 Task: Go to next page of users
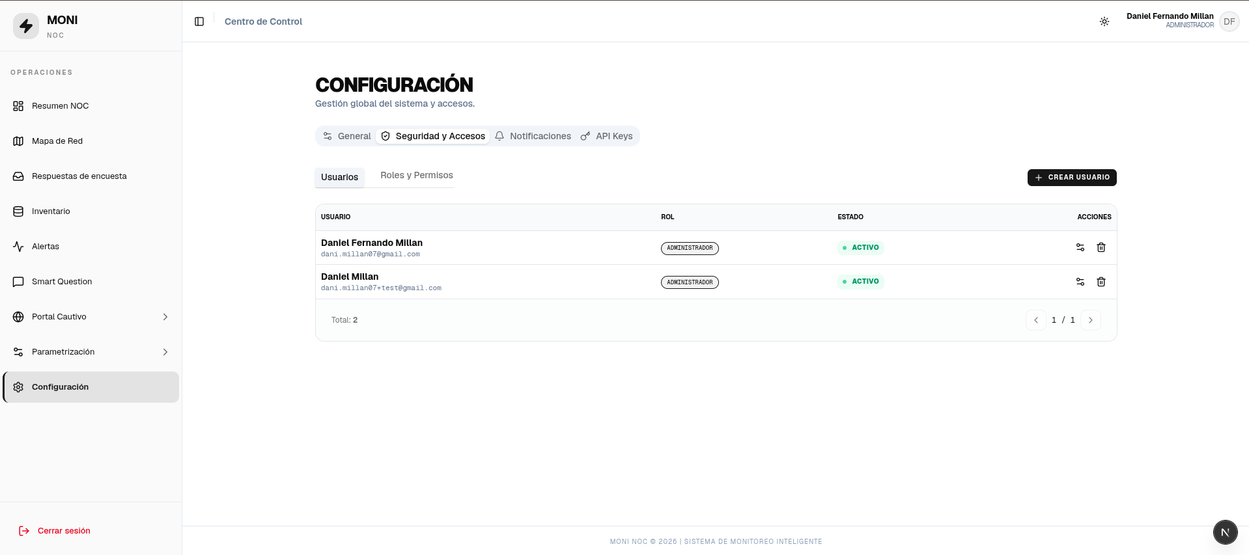(1091, 320)
